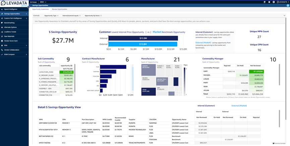Viewport: 290px width, 146px height.
Task: Click the database status icon in top bar
Action: tap(265, 2)
